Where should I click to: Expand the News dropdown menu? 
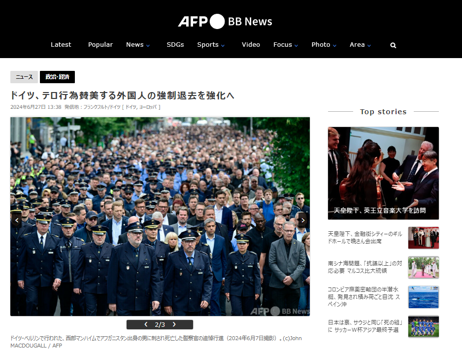click(137, 45)
